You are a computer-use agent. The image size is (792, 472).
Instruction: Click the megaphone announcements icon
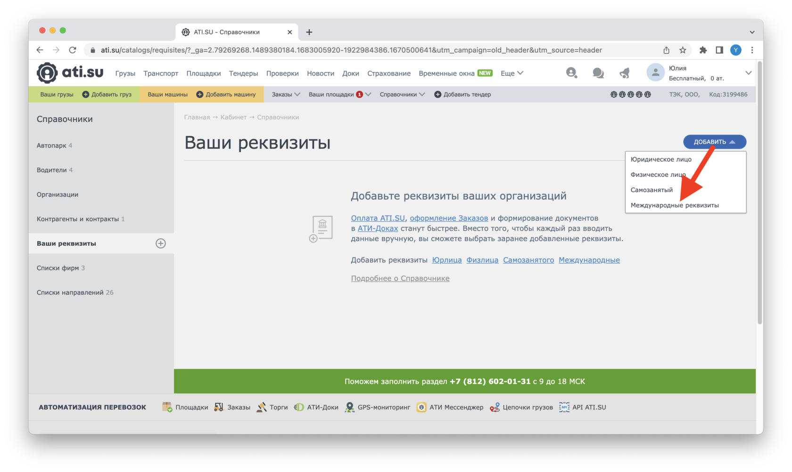(x=625, y=73)
